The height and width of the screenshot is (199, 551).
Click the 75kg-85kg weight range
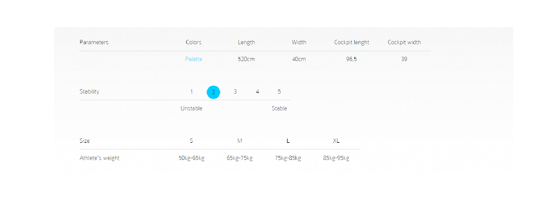point(288,158)
